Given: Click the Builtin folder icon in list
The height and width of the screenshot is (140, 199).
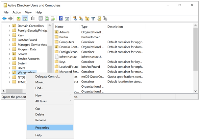Looking at the screenshot, I should click(57, 37).
